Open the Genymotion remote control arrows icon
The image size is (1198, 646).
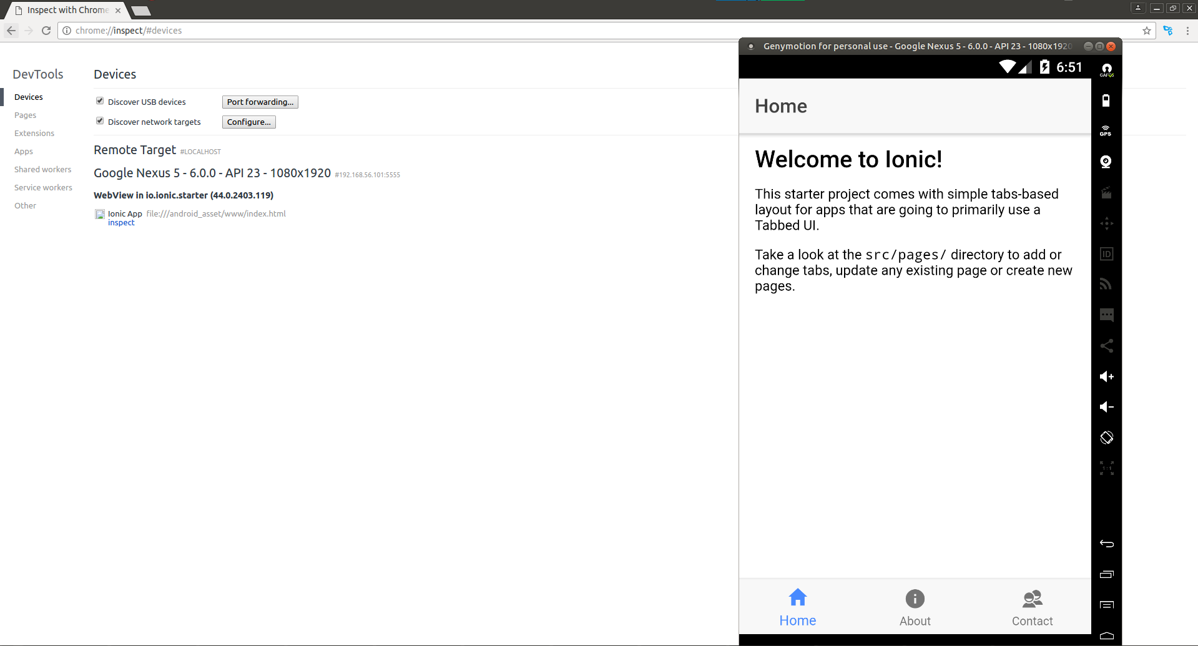(x=1106, y=223)
